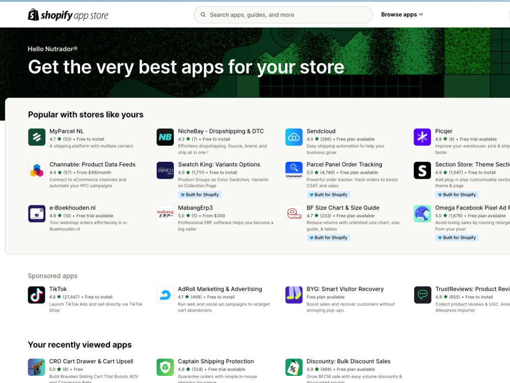Click the 'Hello Nutrador®' greeting text
The width and height of the screenshot is (510, 383).
tap(53, 49)
